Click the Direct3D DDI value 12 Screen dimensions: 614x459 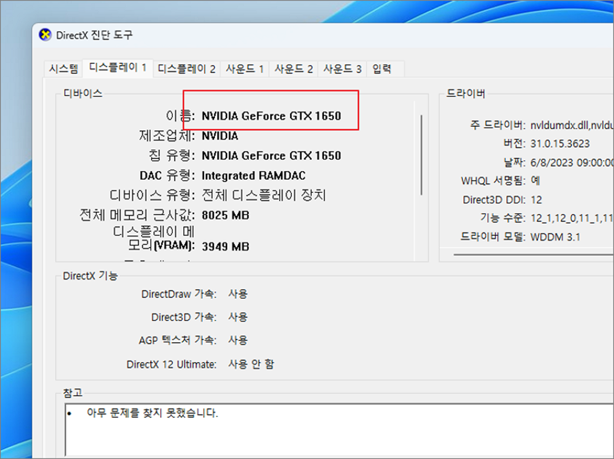[536, 200]
